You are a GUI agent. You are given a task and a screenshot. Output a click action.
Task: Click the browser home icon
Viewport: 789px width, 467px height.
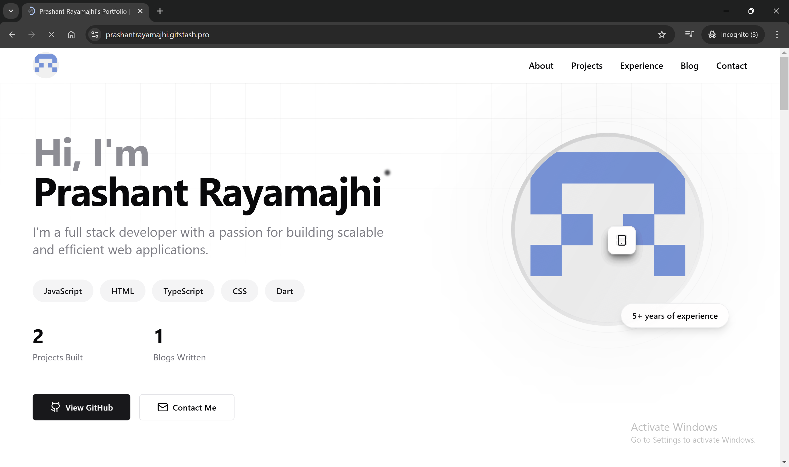[71, 35]
